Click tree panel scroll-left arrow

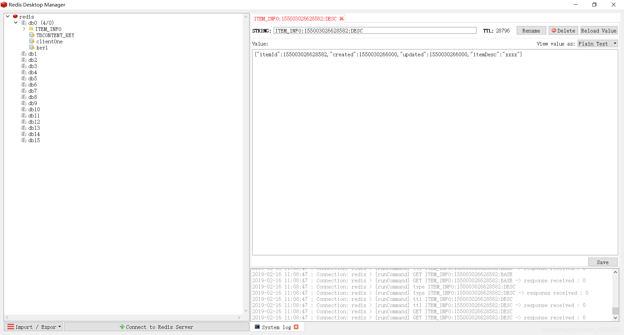(7, 317)
